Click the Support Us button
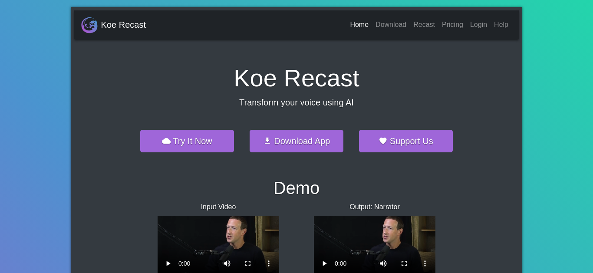593x273 pixels. [x=406, y=141]
